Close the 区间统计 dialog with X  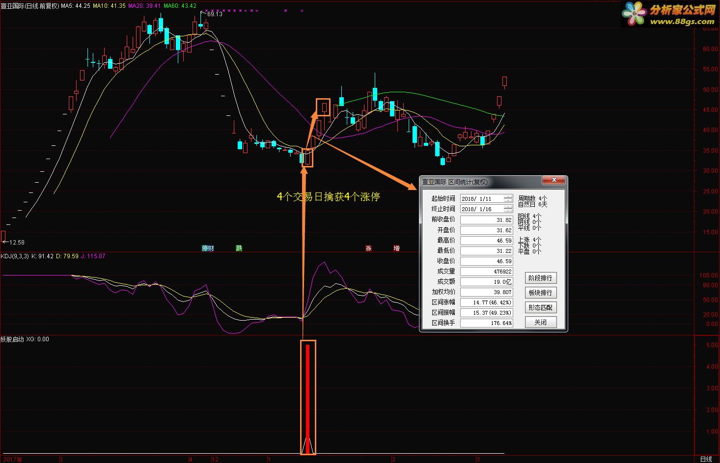click(554, 181)
